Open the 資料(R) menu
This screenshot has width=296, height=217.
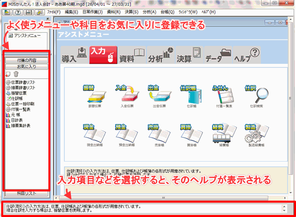[x=114, y=12]
